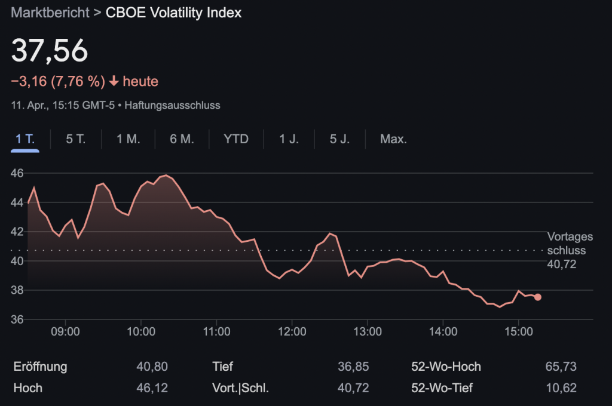Screen dimensions: 612x406
Task: Click the large 37,56 index value
Action: coord(50,51)
